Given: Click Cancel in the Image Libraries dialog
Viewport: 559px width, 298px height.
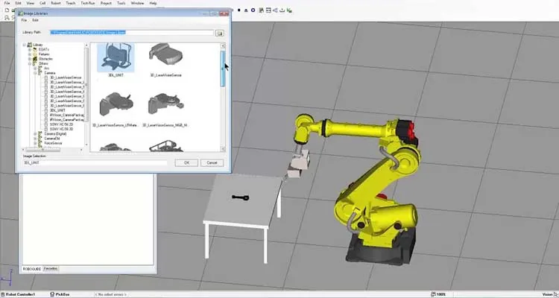Looking at the screenshot, I should (212, 162).
